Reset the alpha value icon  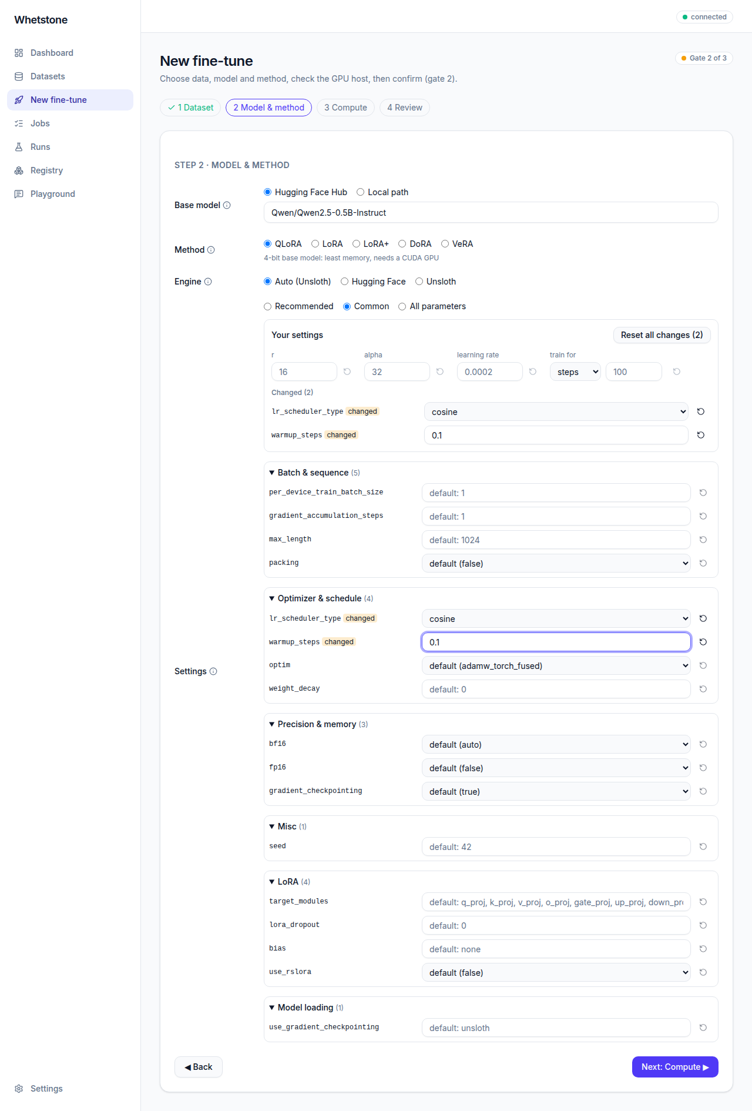(440, 372)
